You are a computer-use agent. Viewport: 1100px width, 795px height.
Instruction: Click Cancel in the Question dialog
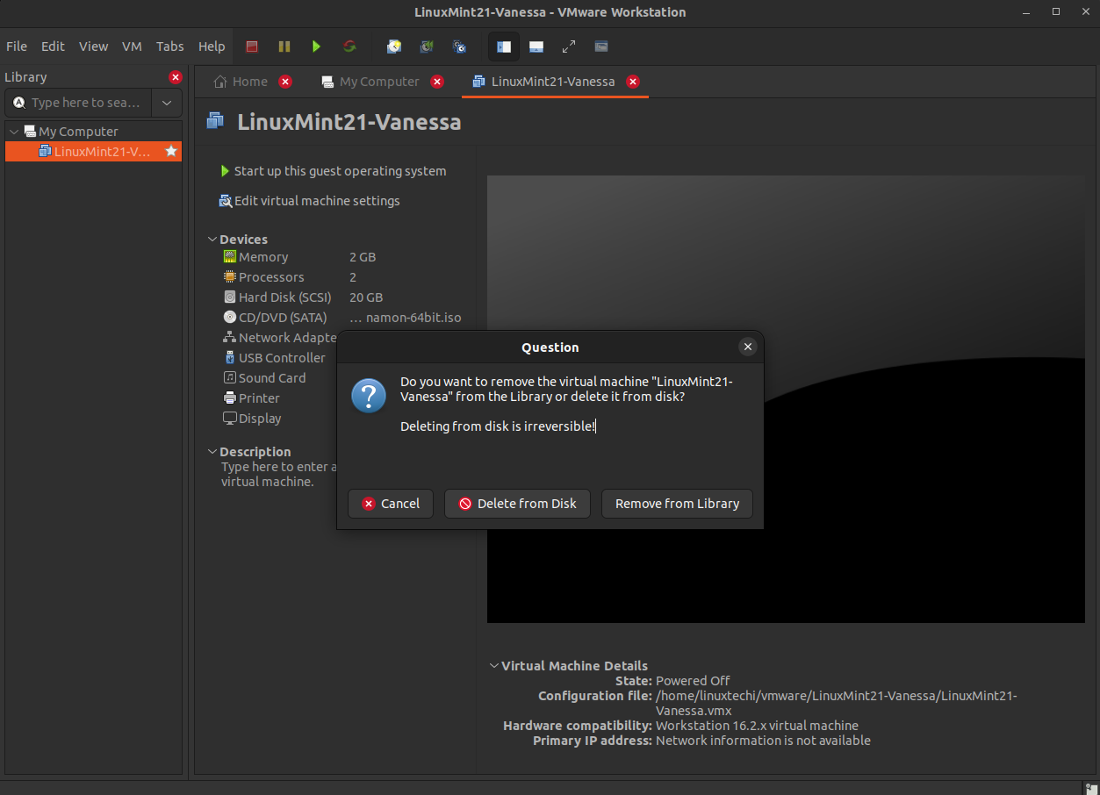coord(391,504)
